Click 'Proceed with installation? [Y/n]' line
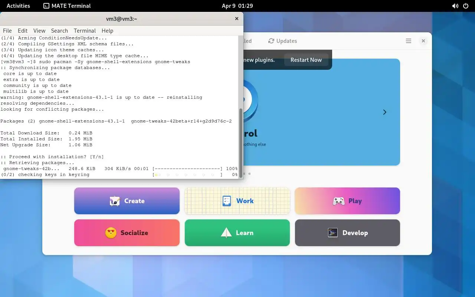 click(x=52, y=157)
